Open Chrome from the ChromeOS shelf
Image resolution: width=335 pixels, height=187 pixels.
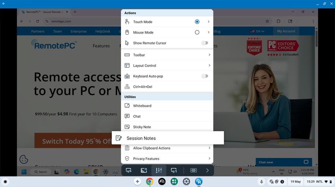point(150,181)
